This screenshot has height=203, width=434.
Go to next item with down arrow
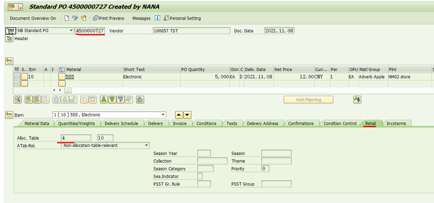pos(187,115)
